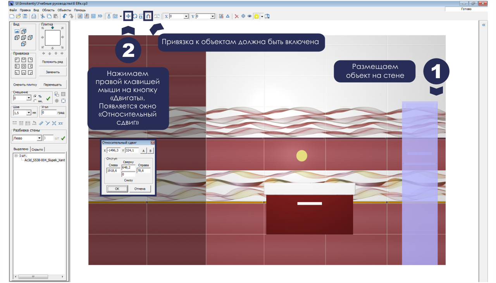Select the Move (Двигать) tool icon
Image resolution: width=496 pixels, height=283 pixels.
(x=128, y=16)
